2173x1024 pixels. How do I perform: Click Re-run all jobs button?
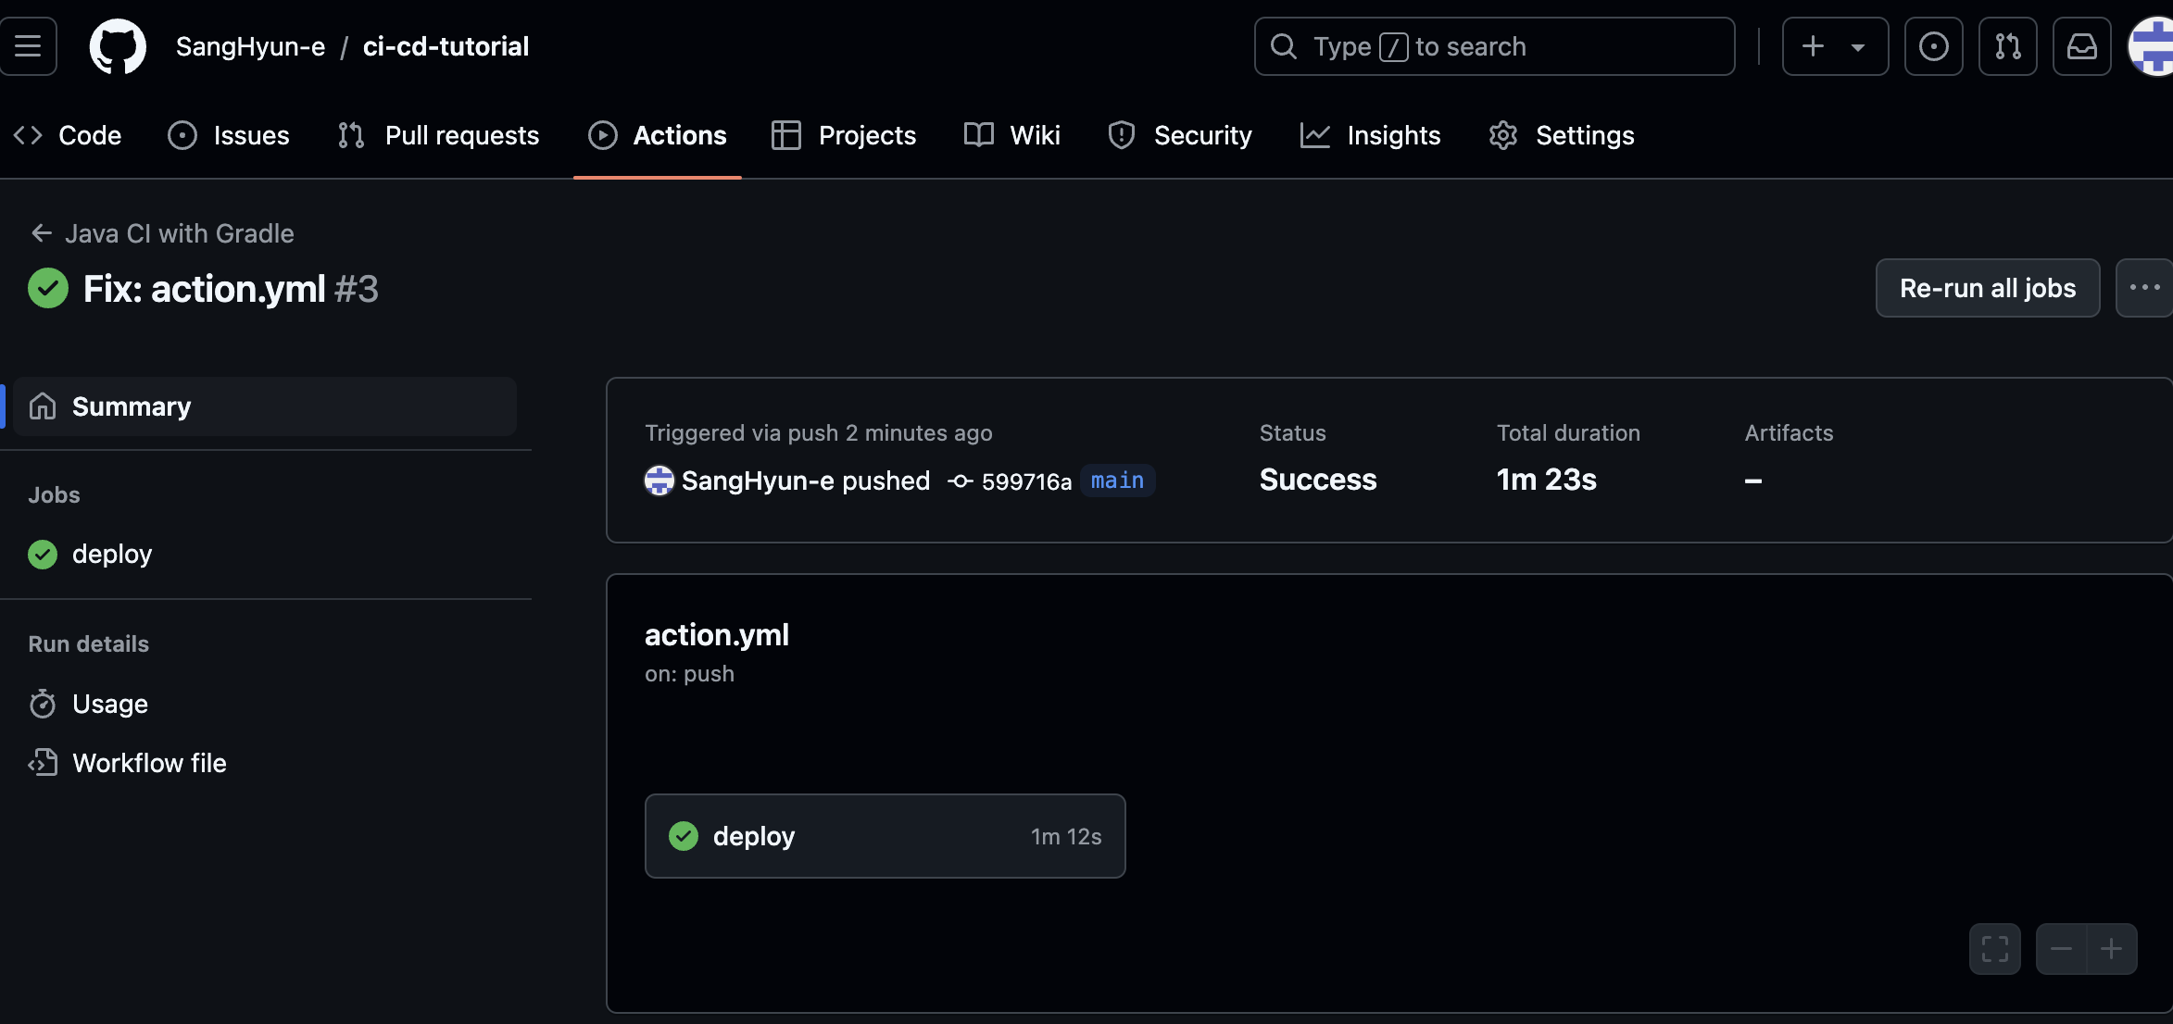[1987, 288]
